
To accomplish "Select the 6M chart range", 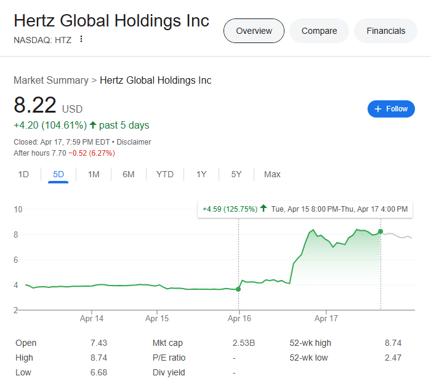I will [x=128, y=174].
